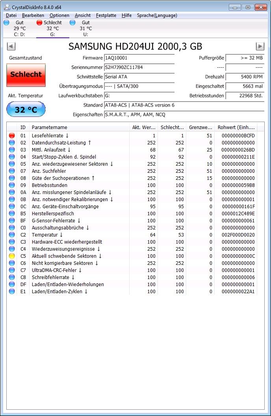The width and height of the screenshot is (271, 416).
Task: Click the status icon for Wiederzuweisungsereignisse
Action: (12, 249)
